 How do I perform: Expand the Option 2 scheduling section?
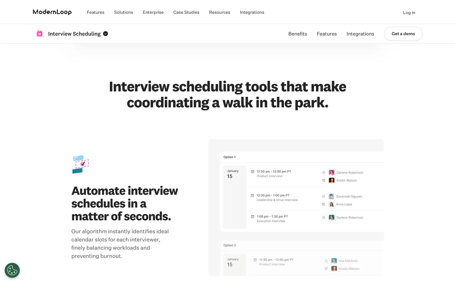tap(230, 245)
